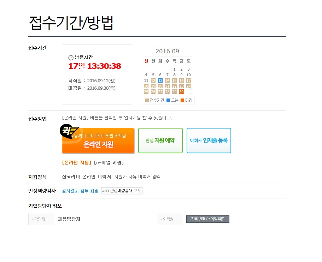322x262 pixels.
Task: Click the blue 이회사 인재풀 등록 button
Action: (x=209, y=141)
